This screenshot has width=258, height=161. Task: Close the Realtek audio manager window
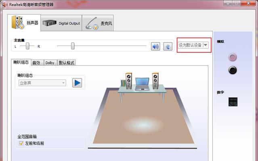pos(248,3)
